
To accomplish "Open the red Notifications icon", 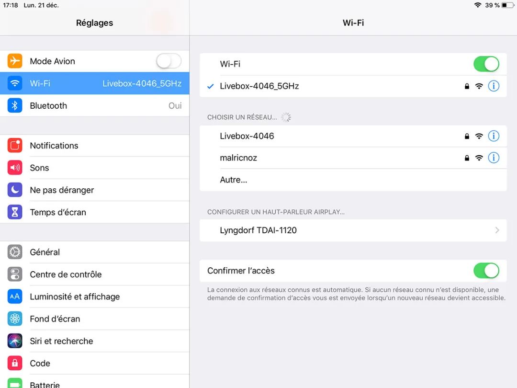I will tap(15, 146).
